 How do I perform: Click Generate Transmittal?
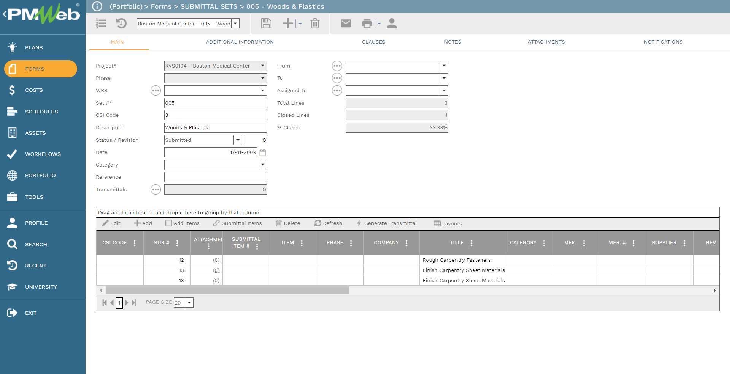pyautogui.click(x=386, y=223)
